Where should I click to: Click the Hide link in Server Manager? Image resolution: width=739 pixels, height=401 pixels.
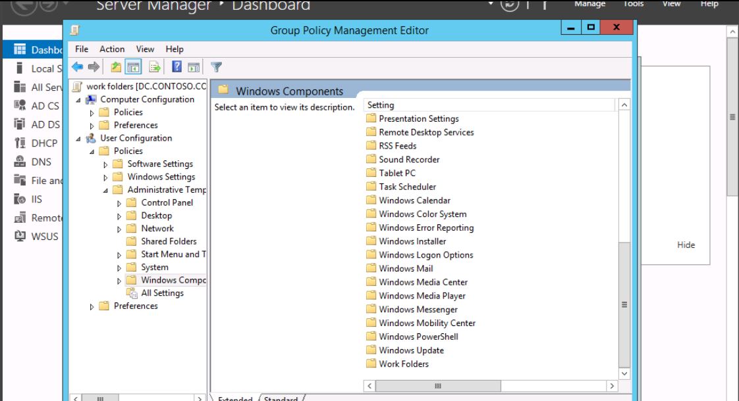tap(686, 245)
